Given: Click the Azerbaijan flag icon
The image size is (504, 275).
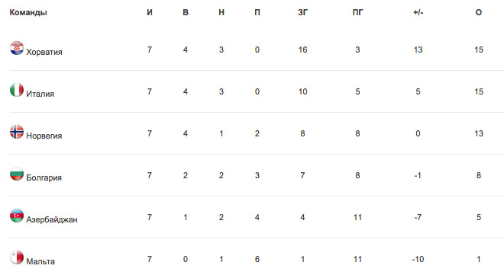Looking at the screenshot, I should click(x=17, y=216).
